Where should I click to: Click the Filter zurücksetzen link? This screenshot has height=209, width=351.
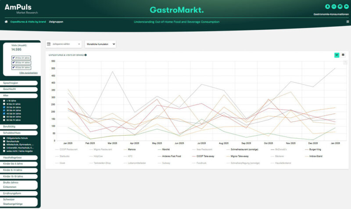pyautogui.click(x=29, y=73)
